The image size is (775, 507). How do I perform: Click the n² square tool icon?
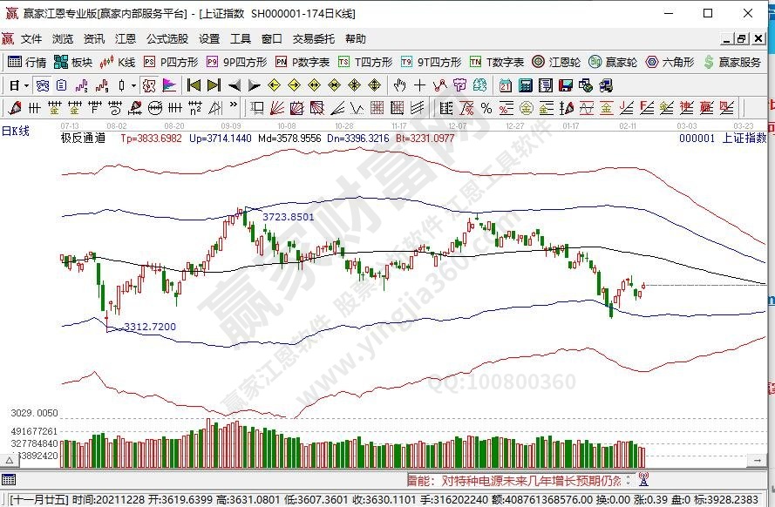[195, 108]
